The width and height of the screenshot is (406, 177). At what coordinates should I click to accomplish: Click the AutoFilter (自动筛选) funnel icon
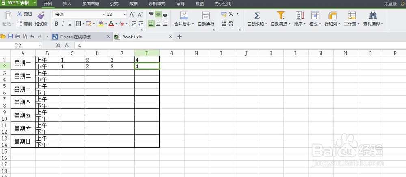click(281, 15)
